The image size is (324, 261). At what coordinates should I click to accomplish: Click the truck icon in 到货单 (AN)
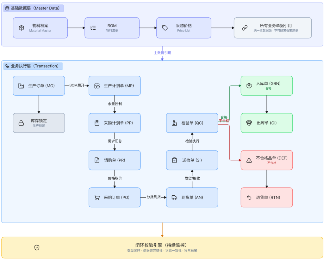point(174,198)
